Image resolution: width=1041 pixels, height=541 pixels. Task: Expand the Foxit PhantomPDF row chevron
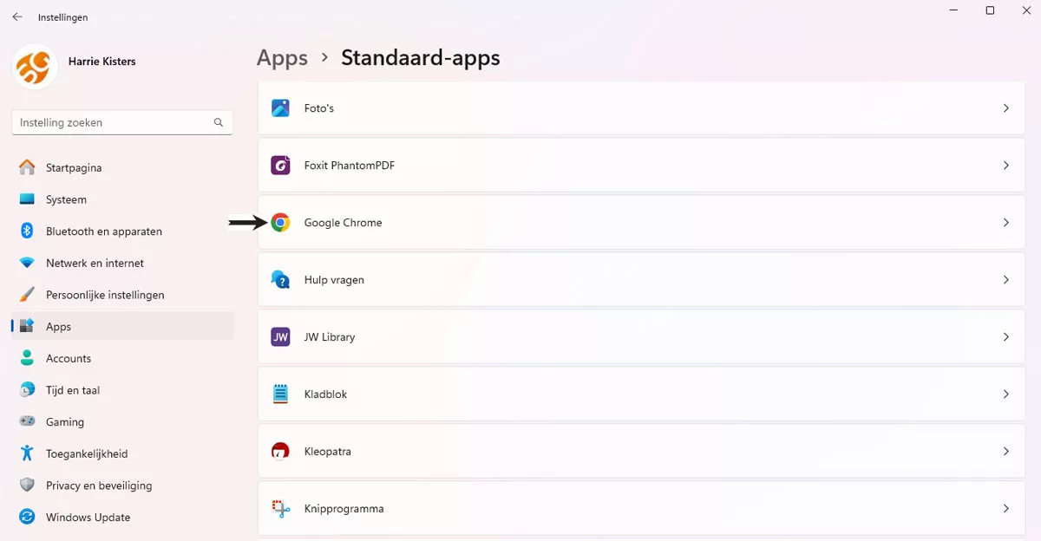(1006, 166)
